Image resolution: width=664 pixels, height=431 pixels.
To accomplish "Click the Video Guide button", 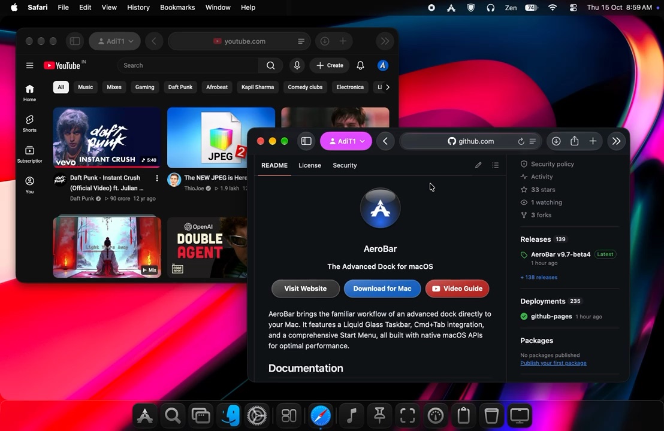I will pyautogui.click(x=457, y=289).
